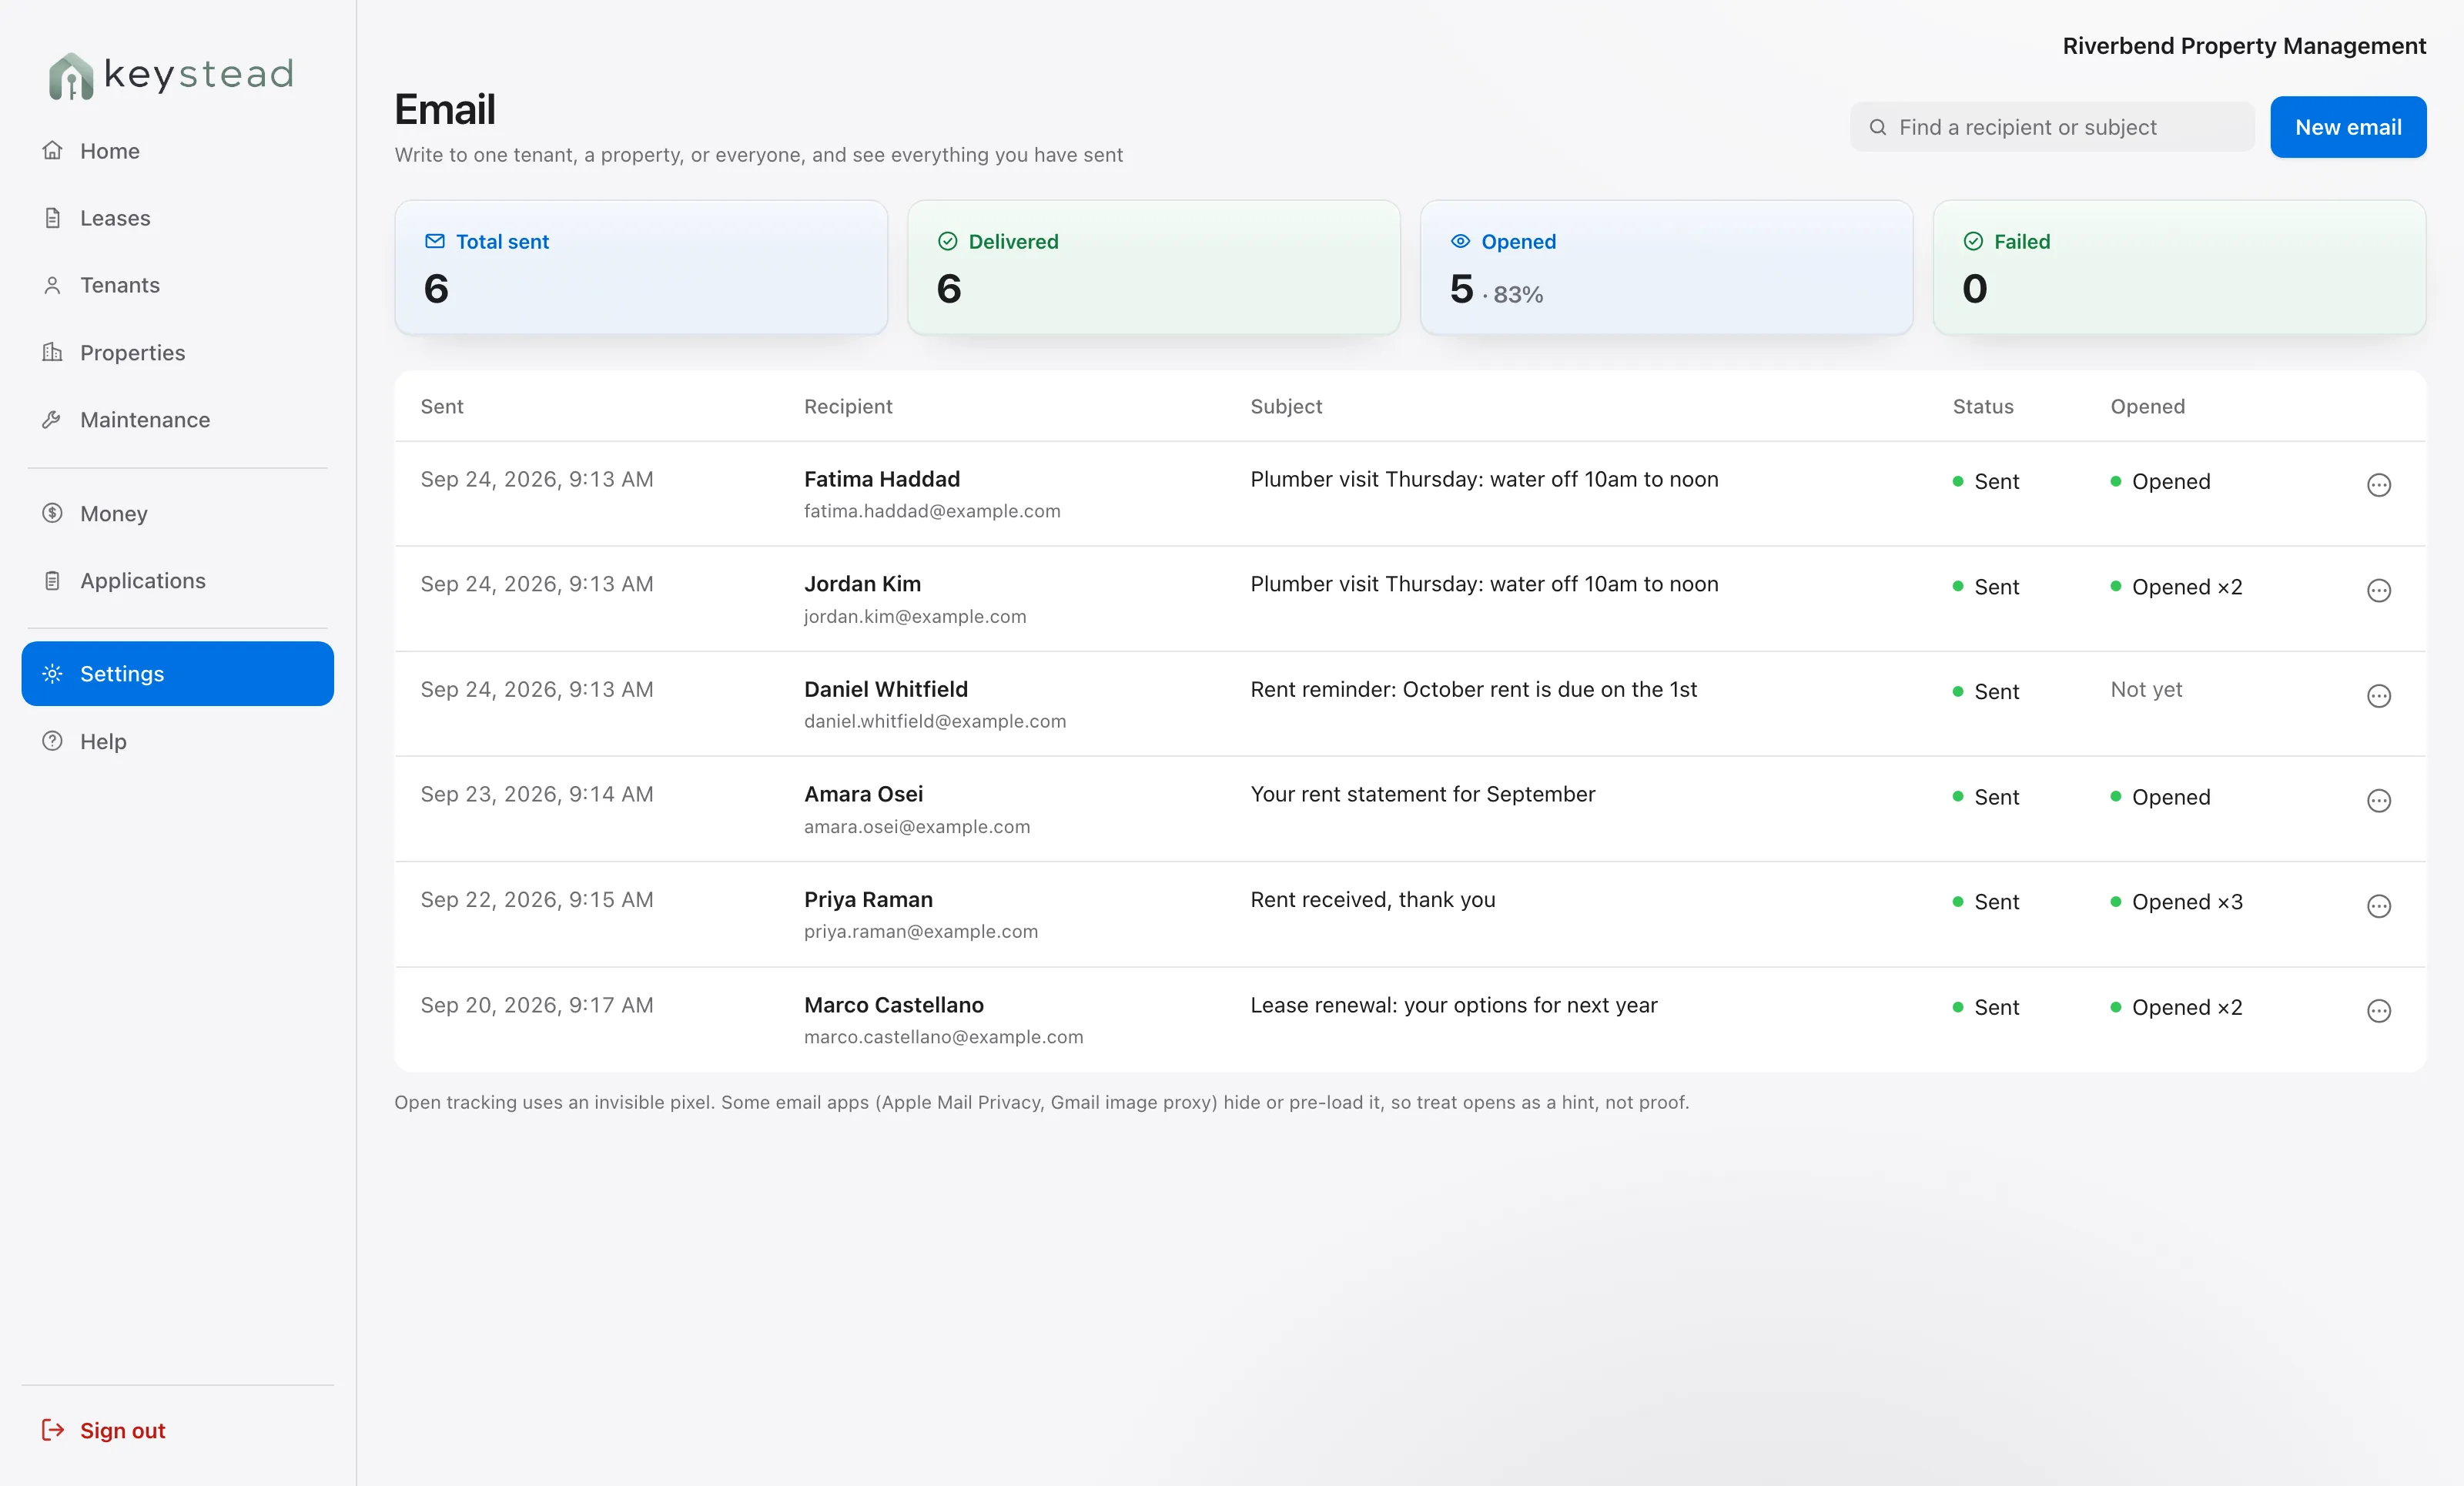
Task: Open the Maintenance section
Action: pyautogui.click(x=178, y=419)
